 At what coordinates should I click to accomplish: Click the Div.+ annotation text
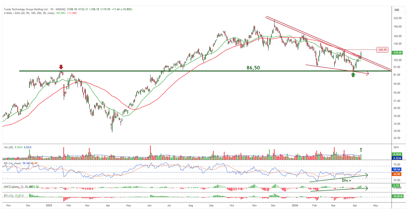click(346, 180)
